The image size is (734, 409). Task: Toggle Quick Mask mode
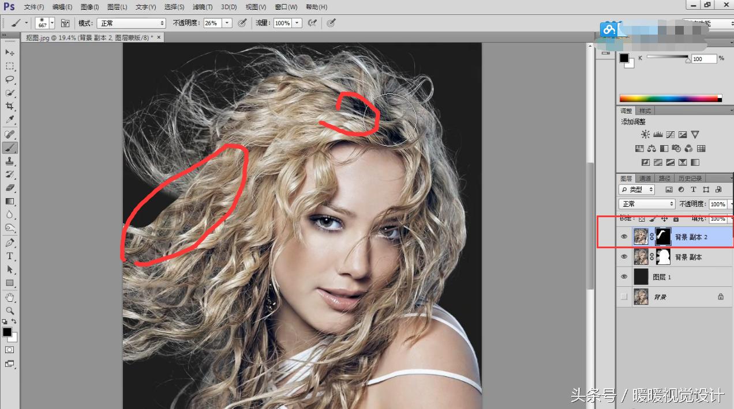(10, 350)
